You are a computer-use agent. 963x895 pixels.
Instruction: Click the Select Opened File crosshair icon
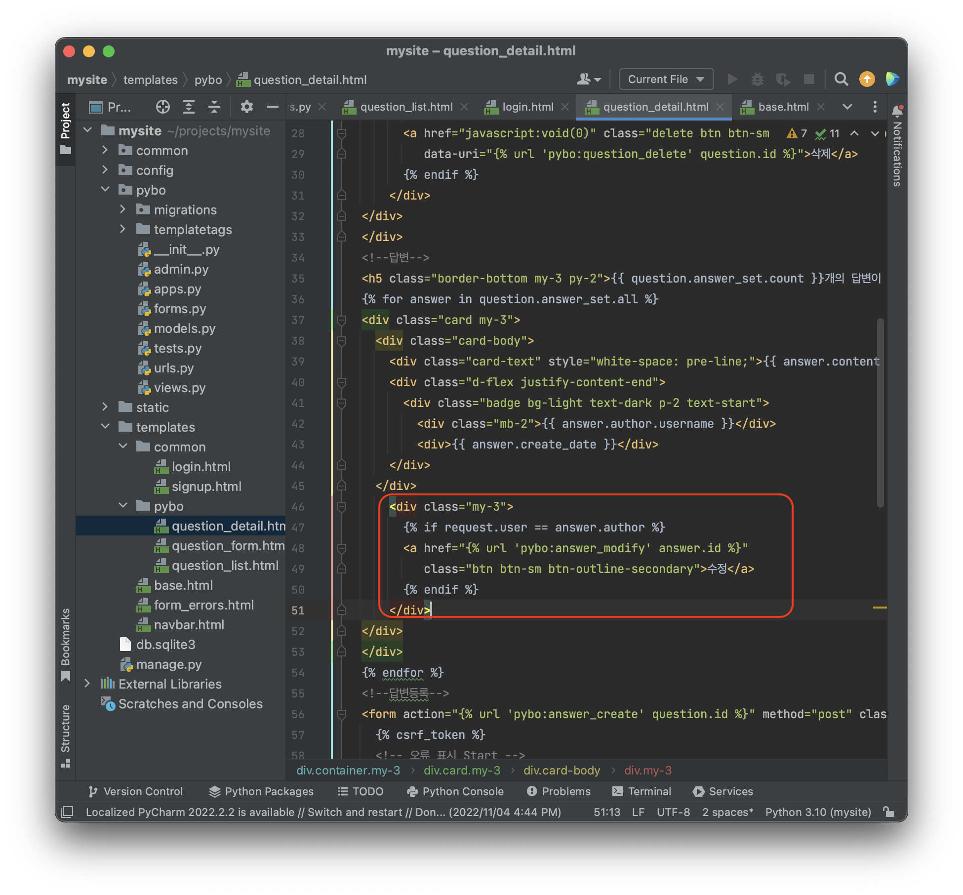click(162, 107)
